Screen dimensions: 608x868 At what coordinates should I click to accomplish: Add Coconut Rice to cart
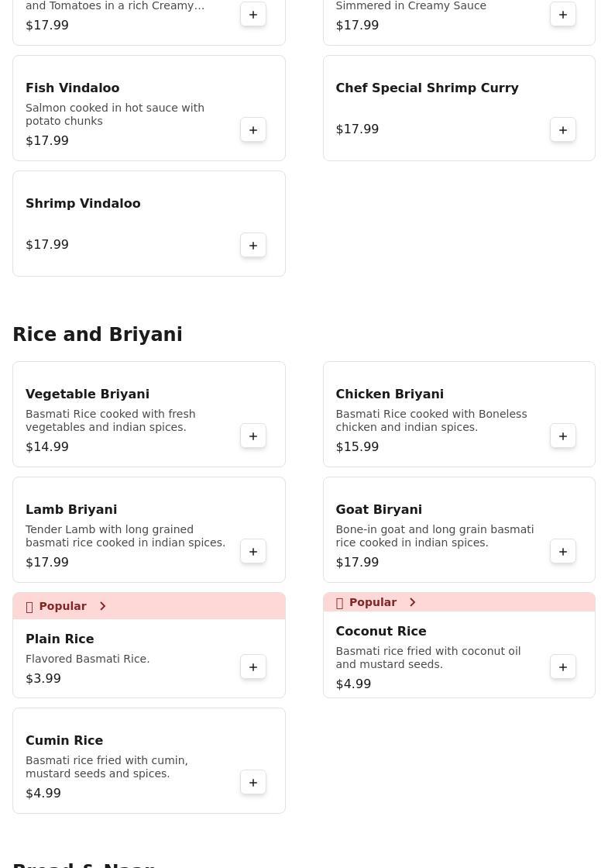pyautogui.click(x=563, y=667)
